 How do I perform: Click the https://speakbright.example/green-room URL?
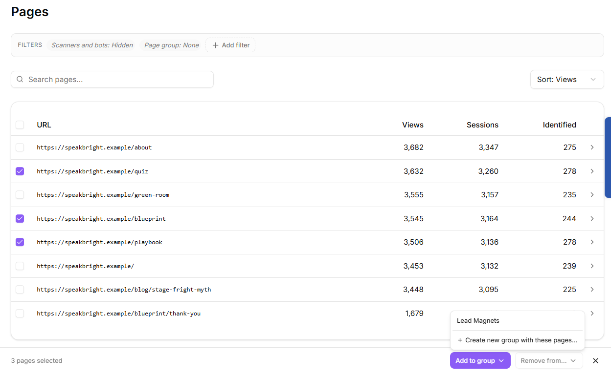[103, 195]
